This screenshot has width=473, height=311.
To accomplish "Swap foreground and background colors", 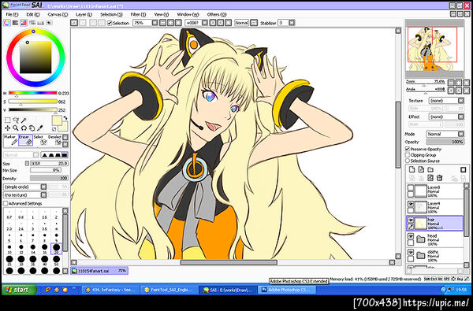I will (65, 118).
